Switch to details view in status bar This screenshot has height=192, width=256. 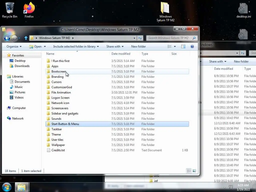(189, 171)
